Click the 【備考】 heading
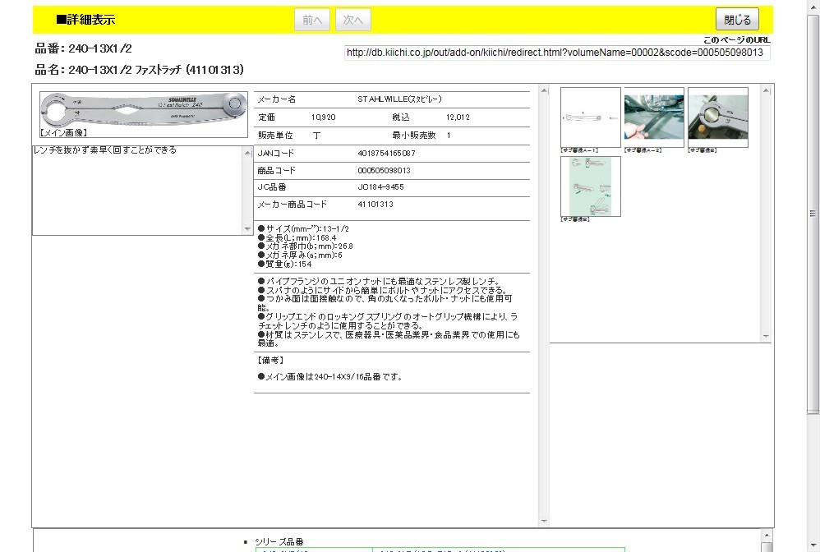The width and height of the screenshot is (820, 552). [270, 361]
